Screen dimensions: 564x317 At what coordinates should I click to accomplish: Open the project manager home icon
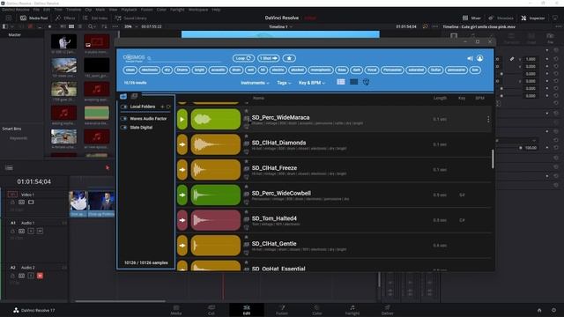click(539, 310)
